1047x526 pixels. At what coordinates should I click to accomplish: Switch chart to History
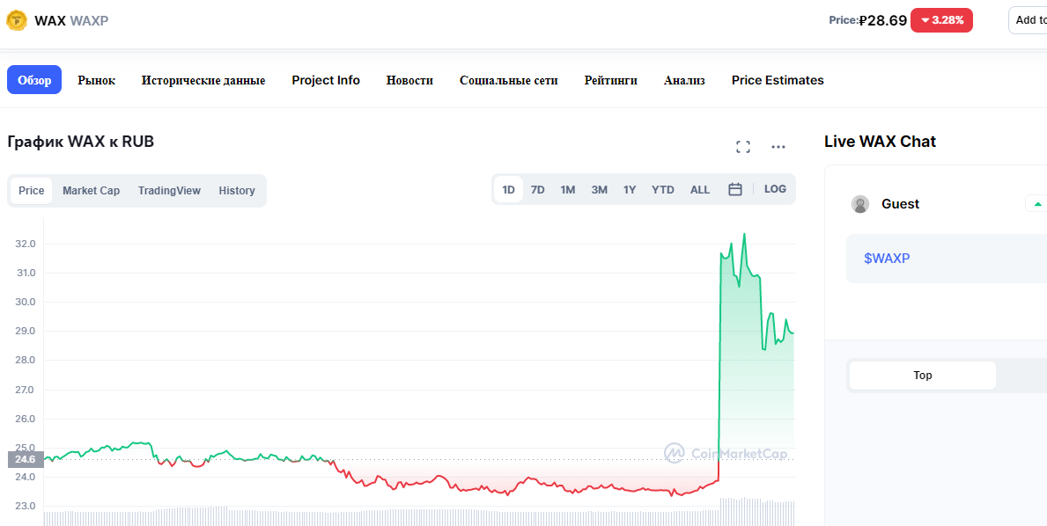[x=236, y=191]
